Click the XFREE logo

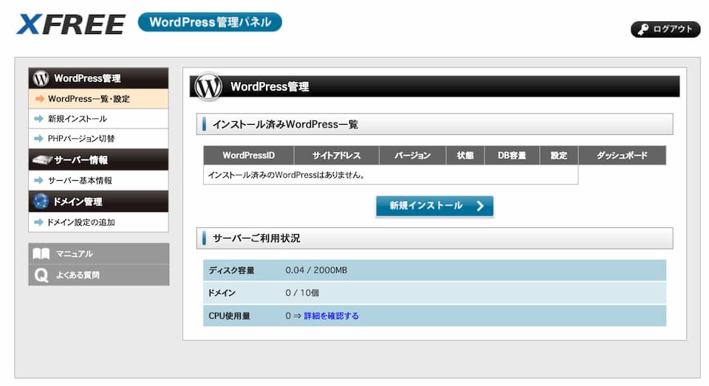pyautogui.click(x=71, y=24)
